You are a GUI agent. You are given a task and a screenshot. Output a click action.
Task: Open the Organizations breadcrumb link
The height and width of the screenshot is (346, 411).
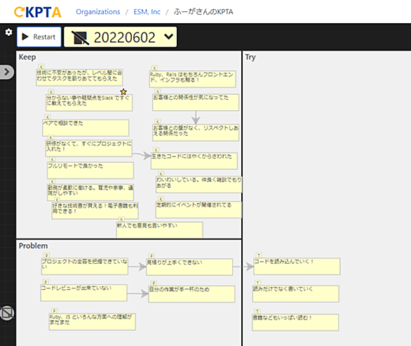coord(97,12)
